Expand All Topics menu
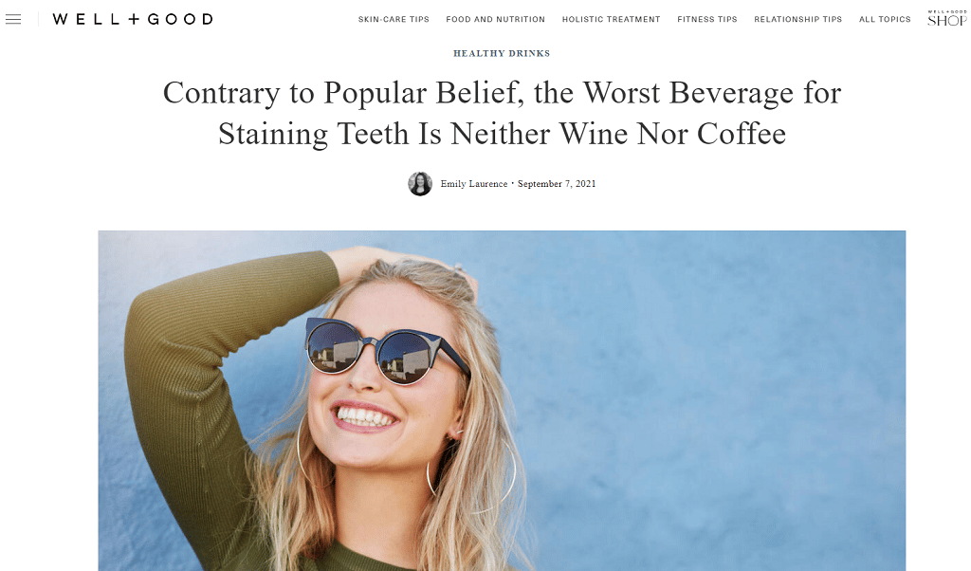This screenshot has height=571, width=971. pos(885,19)
